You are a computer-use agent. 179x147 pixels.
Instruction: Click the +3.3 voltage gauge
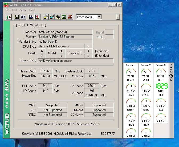coord(161,101)
